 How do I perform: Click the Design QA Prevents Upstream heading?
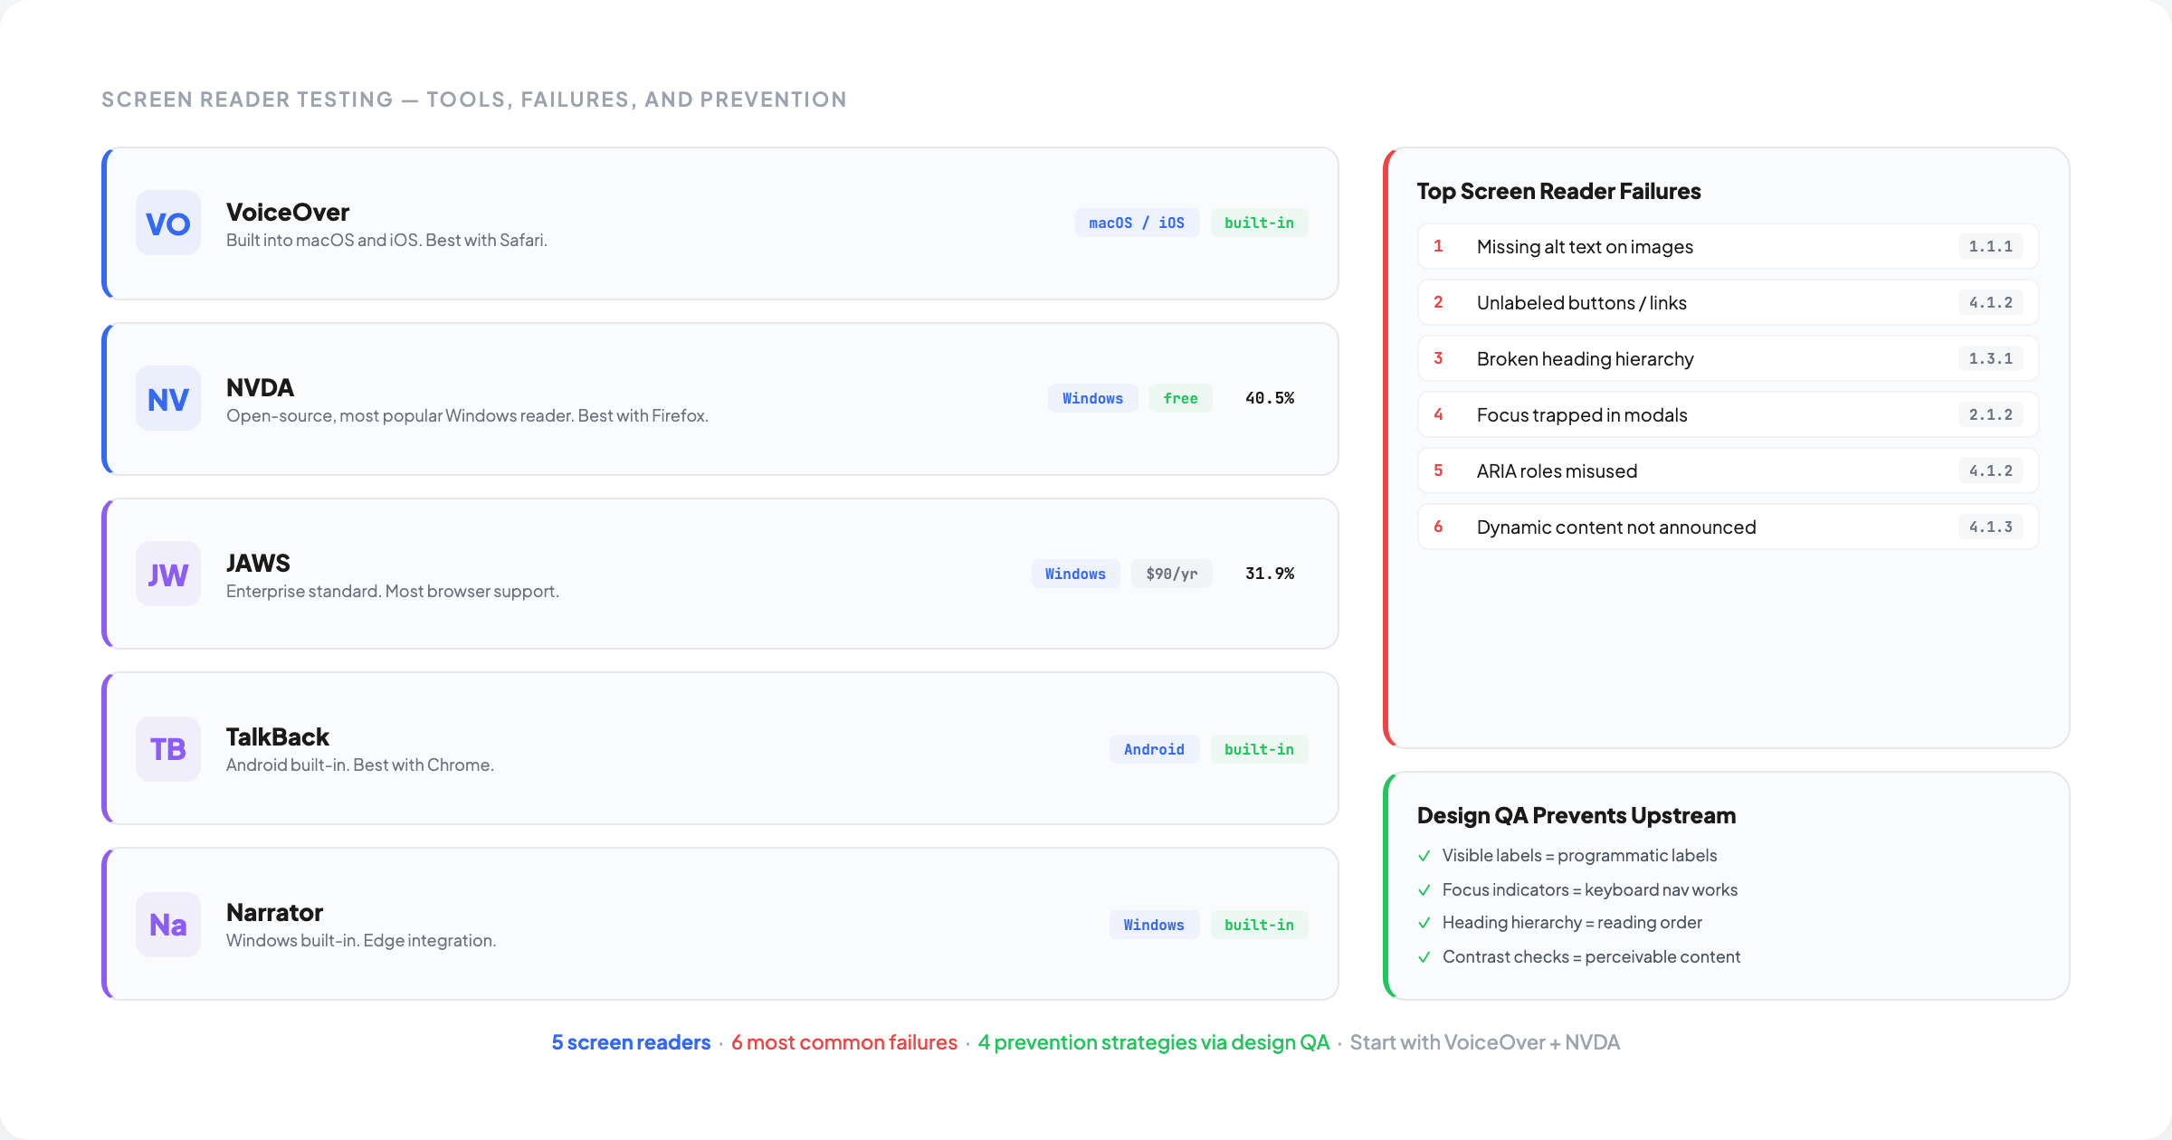1577,815
